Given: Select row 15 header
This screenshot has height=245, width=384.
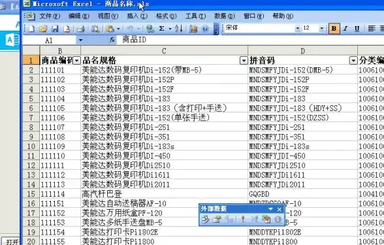Looking at the screenshot, I should (x=31, y=194).
